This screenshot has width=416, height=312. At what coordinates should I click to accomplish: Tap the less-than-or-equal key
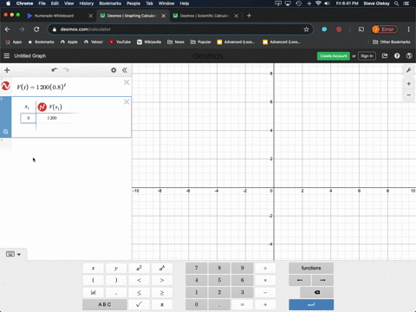coord(139,292)
